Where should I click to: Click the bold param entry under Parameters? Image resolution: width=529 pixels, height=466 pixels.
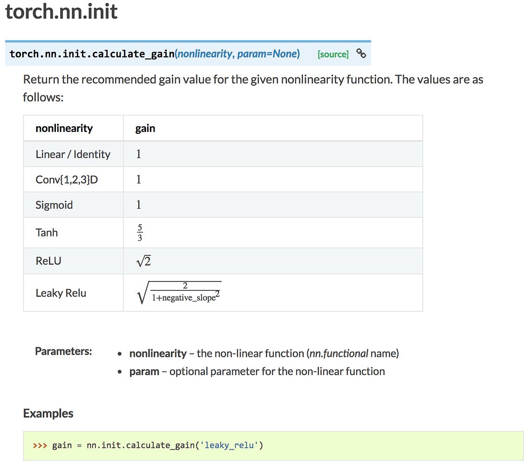pyautogui.click(x=144, y=371)
